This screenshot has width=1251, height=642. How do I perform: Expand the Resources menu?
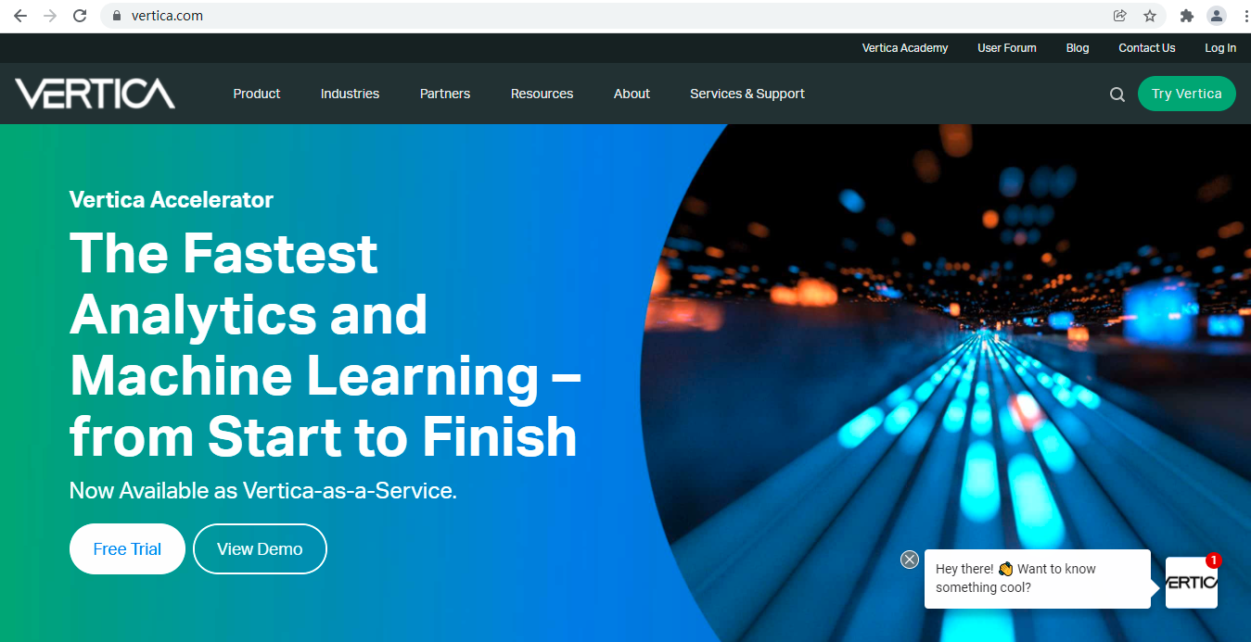[x=542, y=94]
